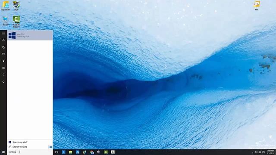Image resolution: width=276 pixels, height=155 pixels.
Task: Open the Help question mark icon
Action: pyautogui.click(x=3, y=74)
